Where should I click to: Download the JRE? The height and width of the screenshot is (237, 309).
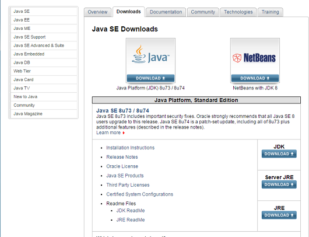pyautogui.click(x=279, y=215)
